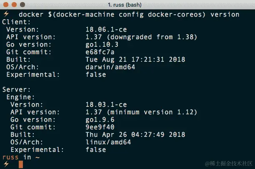255x169 pixels.
Task: Click the 'linux/amd64' OS/Arch value
Action: (x=108, y=142)
